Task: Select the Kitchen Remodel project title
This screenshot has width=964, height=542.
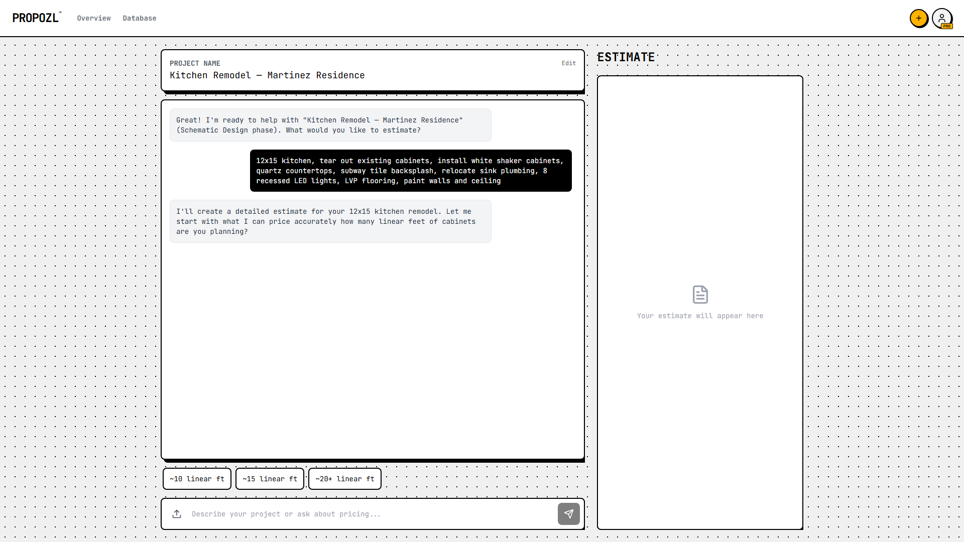Action: (267, 75)
